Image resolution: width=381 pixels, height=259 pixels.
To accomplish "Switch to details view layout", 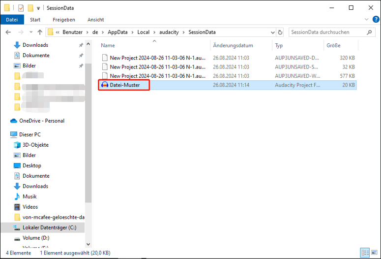I will [365, 253].
